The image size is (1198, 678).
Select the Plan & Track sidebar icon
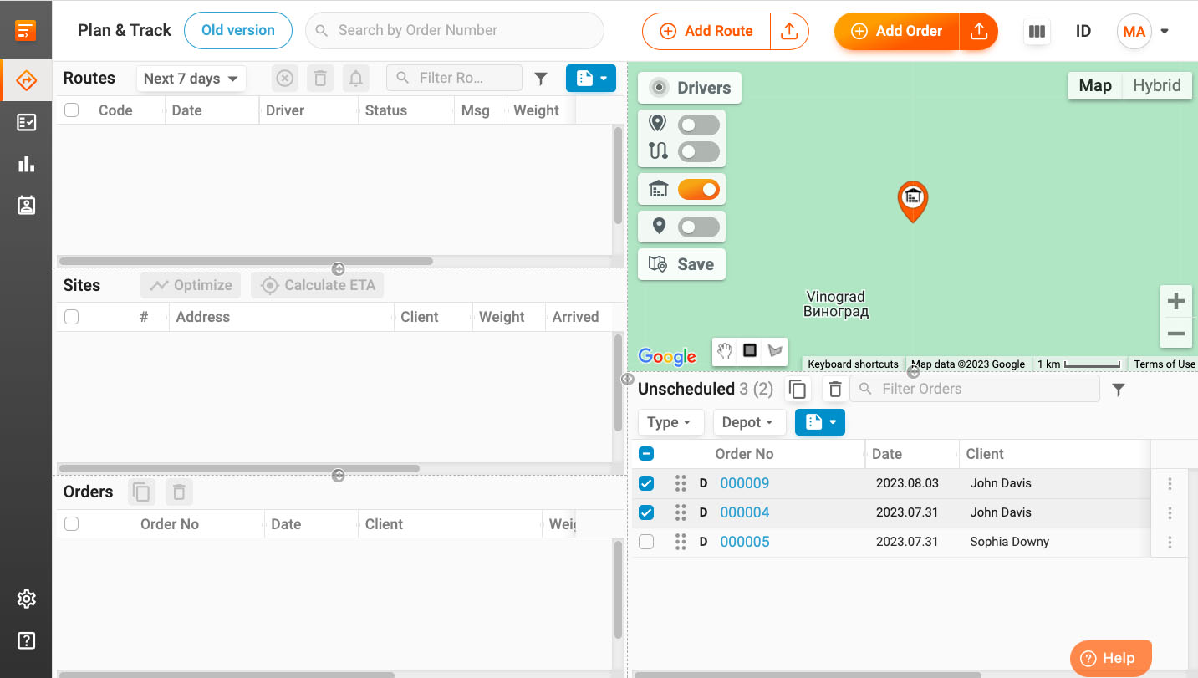click(26, 80)
